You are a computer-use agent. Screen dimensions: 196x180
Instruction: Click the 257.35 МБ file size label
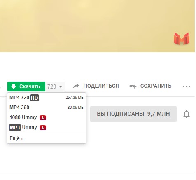pyautogui.click(x=75, y=98)
